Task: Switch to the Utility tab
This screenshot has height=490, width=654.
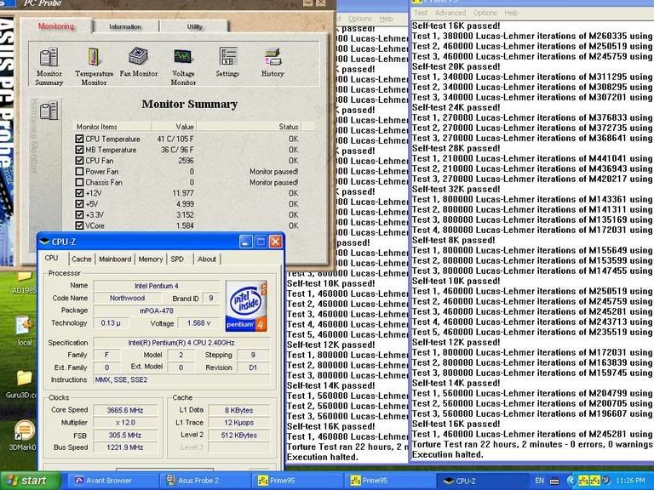Action: [x=195, y=26]
